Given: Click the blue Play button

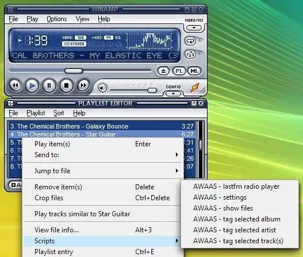Looking at the screenshot, I should pyautogui.click(x=32, y=85).
